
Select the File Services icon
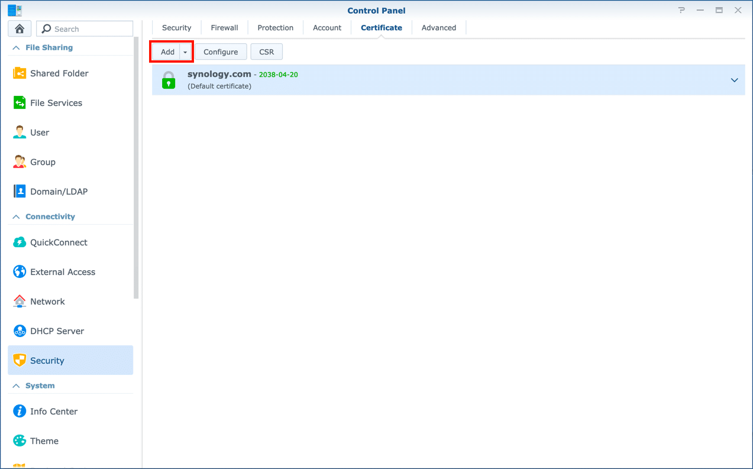pos(20,103)
